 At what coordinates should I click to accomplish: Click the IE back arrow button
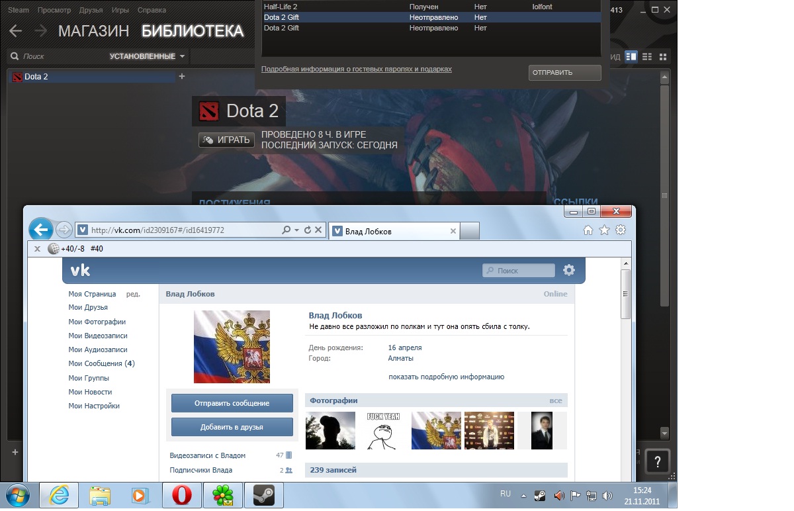(41, 230)
